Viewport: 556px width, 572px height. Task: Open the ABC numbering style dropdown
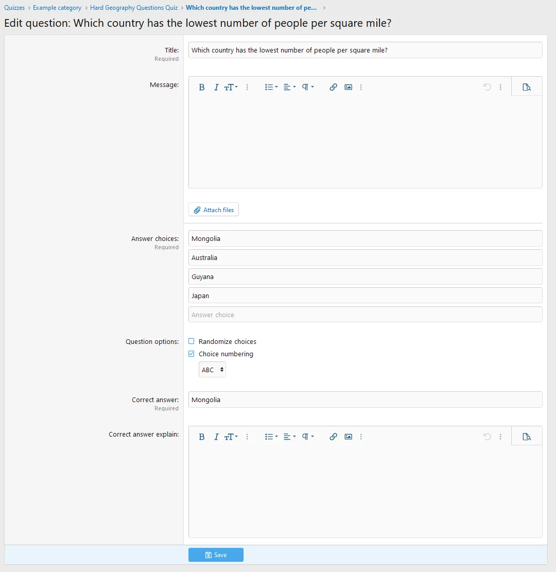pyautogui.click(x=212, y=370)
